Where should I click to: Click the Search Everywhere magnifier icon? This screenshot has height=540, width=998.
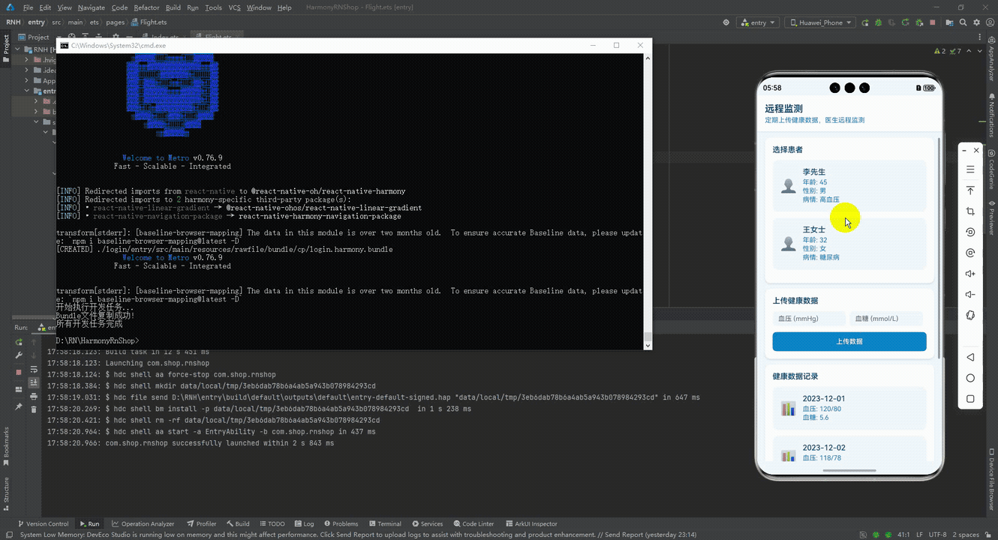coord(963,22)
